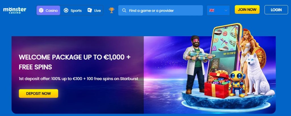Open the trophy tournaments icon
This screenshot has width=291, height=116.
tap(111, 10)
